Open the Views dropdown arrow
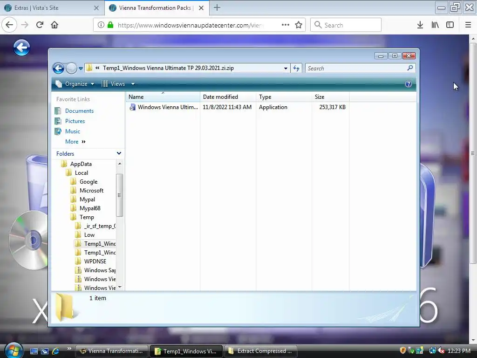 133,84
